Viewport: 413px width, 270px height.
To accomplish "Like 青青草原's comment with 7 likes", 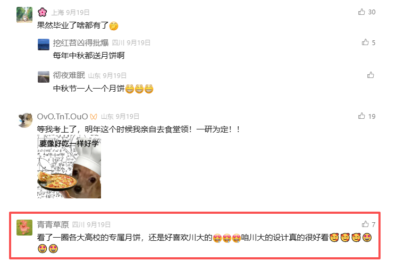I will pos(365,224).
